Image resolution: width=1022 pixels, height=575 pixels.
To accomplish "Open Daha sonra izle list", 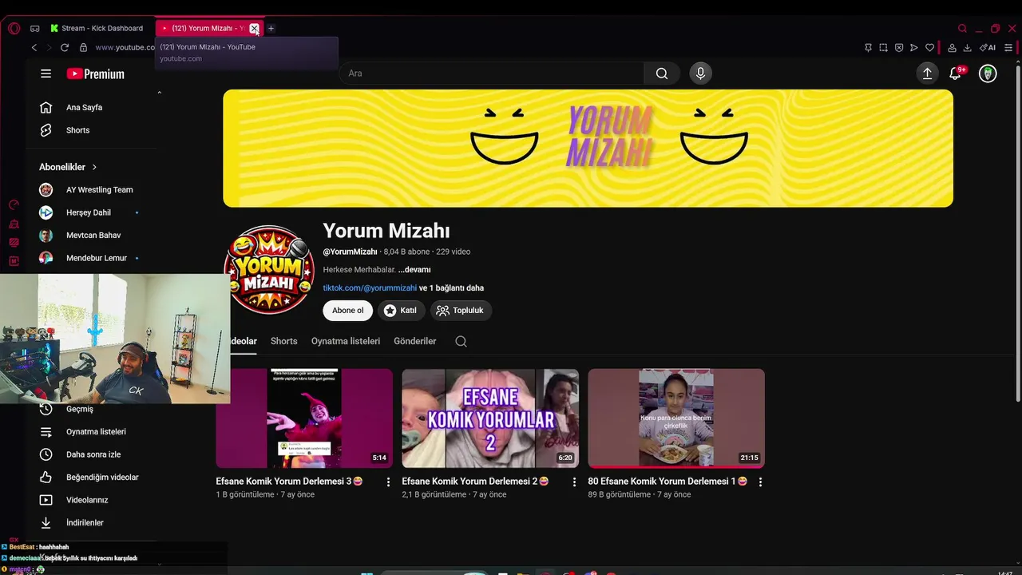I will point(92,454).
